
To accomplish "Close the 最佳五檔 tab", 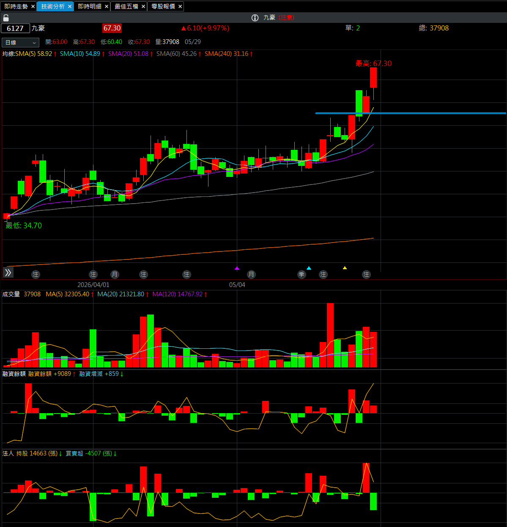I will [143, 6].
